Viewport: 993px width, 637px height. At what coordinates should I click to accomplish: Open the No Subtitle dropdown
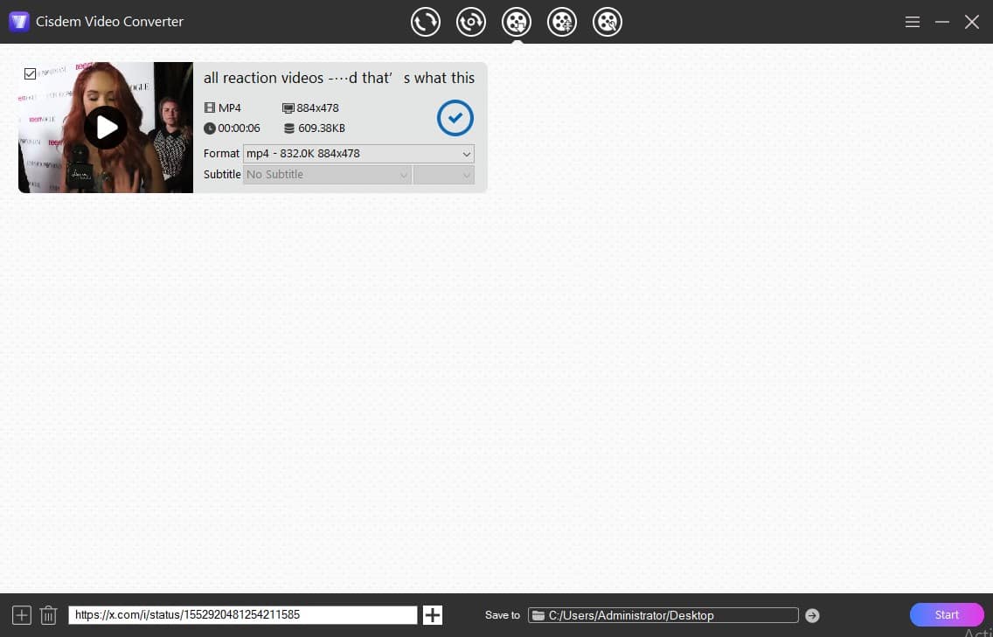pos(327,175)
